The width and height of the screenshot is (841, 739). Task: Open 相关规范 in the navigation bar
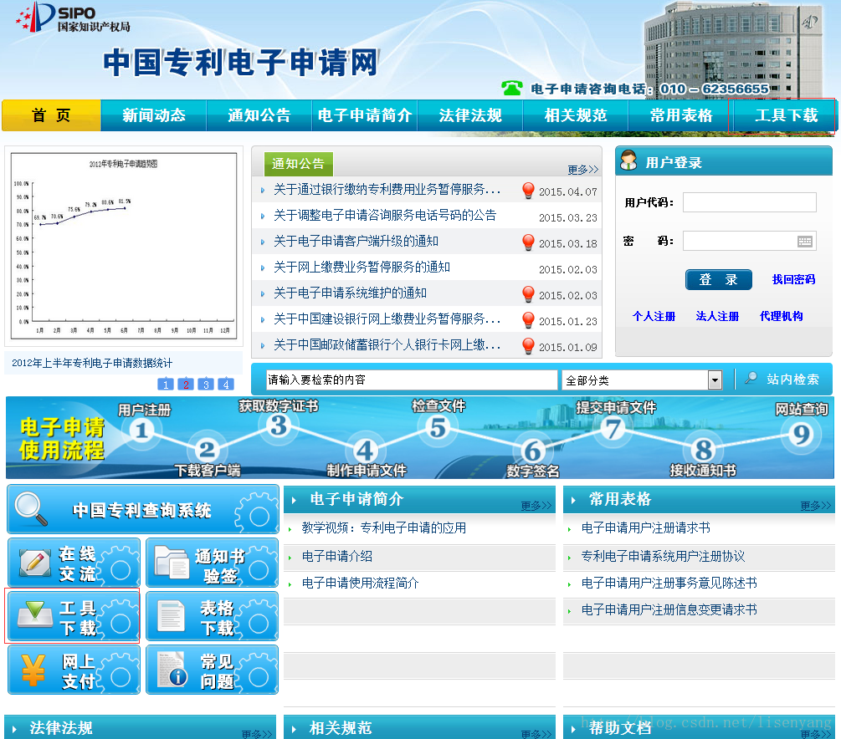pos(576,115)
